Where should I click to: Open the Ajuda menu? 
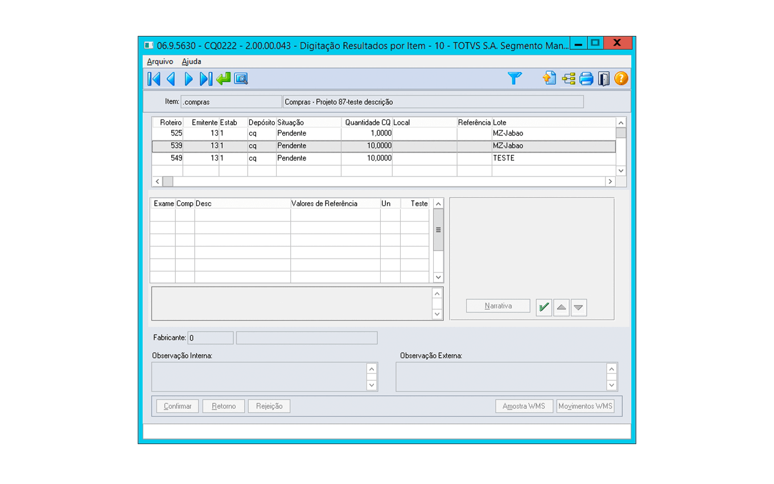click(x=191, y=61)
